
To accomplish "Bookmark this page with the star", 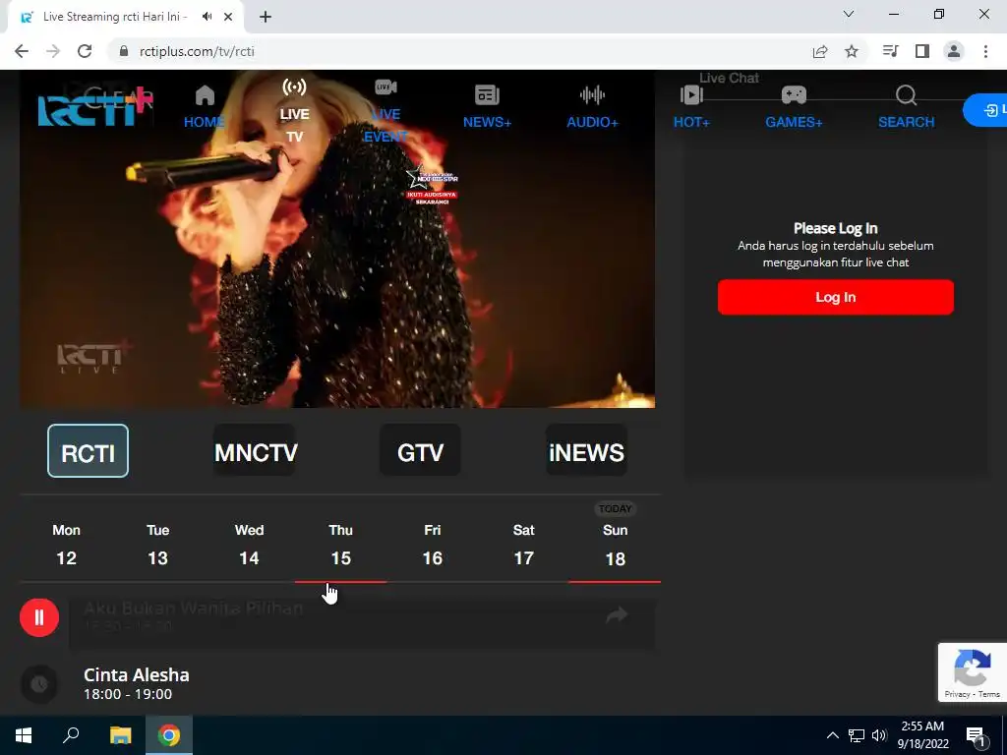I will click(x=852, y=51).
